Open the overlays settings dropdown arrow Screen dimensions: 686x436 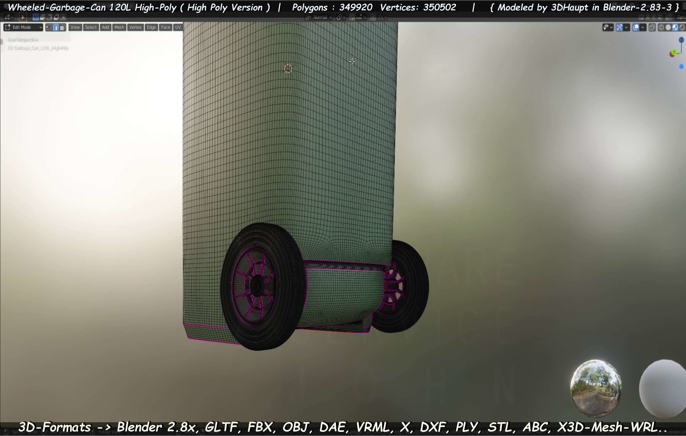[643, 27]
